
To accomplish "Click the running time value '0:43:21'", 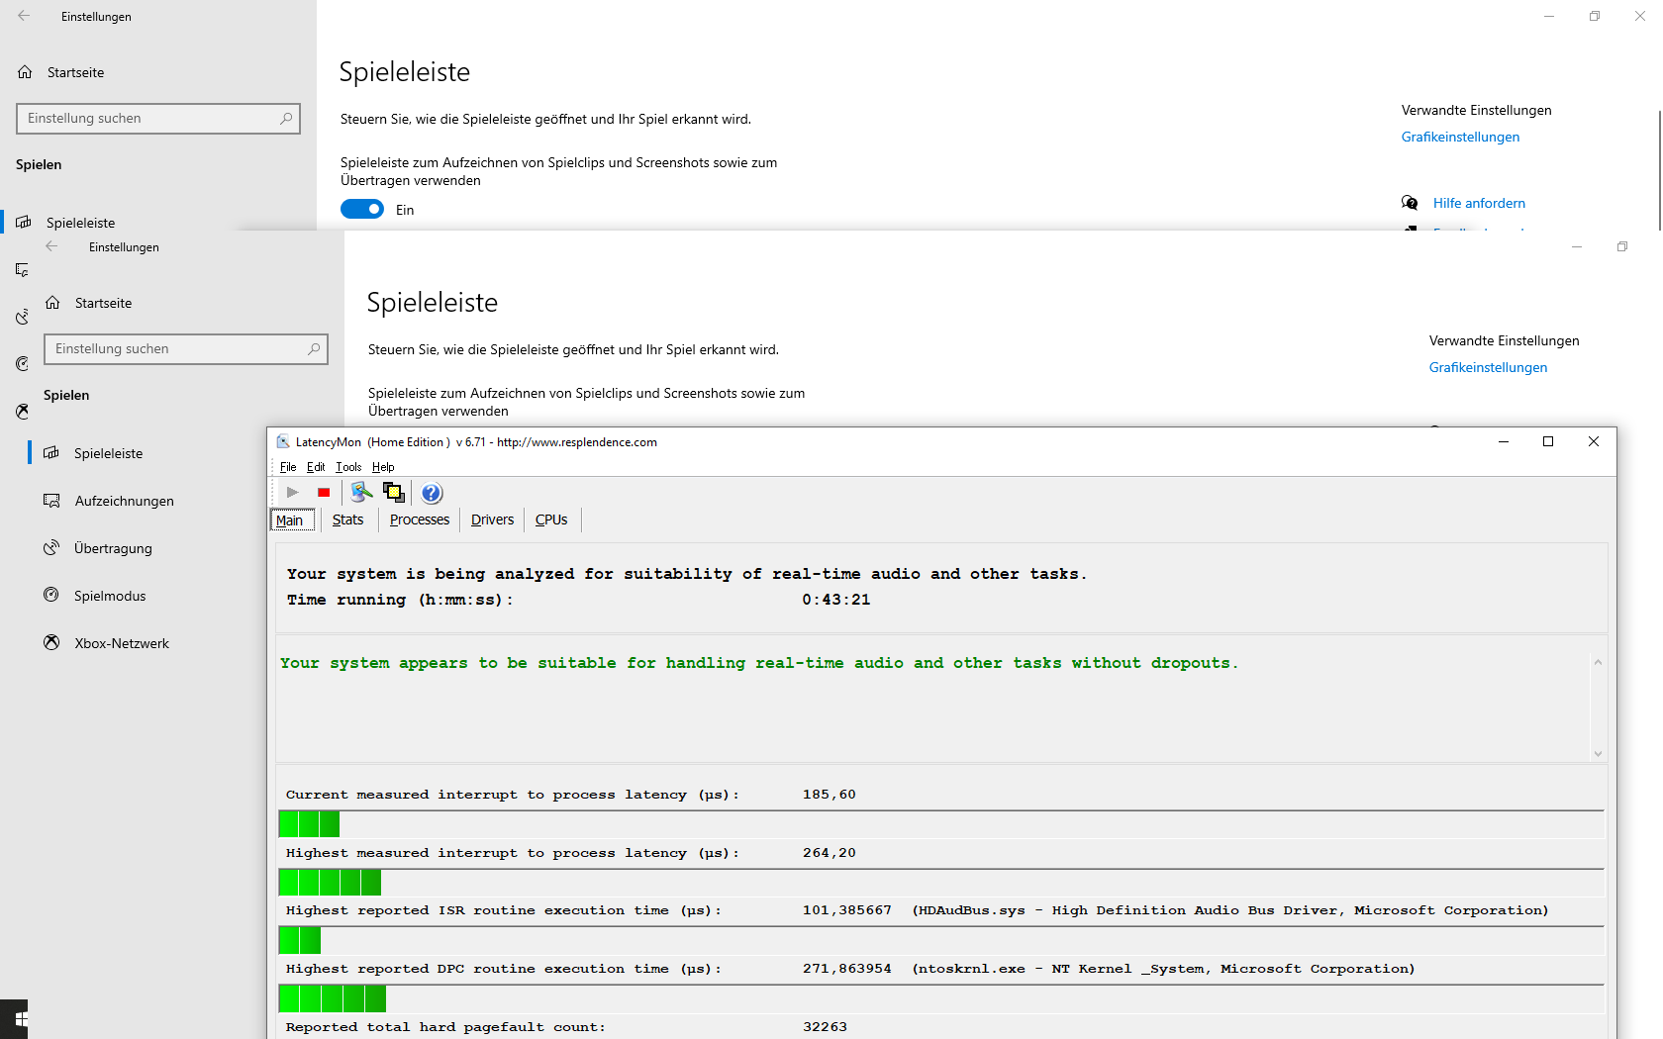I will pos(836,600).
